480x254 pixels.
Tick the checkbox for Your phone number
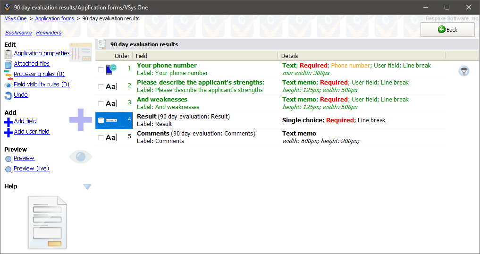[101, 69]
